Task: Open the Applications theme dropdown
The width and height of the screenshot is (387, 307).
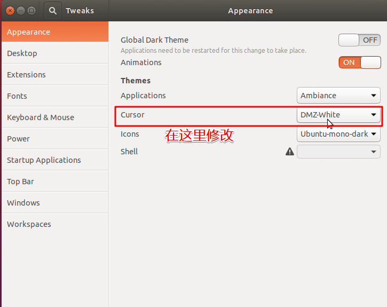Action: [338, 95]
